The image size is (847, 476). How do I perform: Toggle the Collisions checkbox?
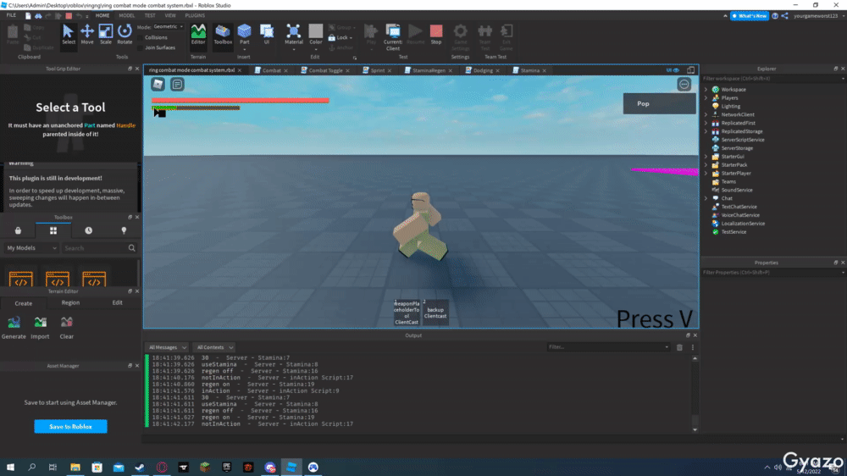pos(141,37)
